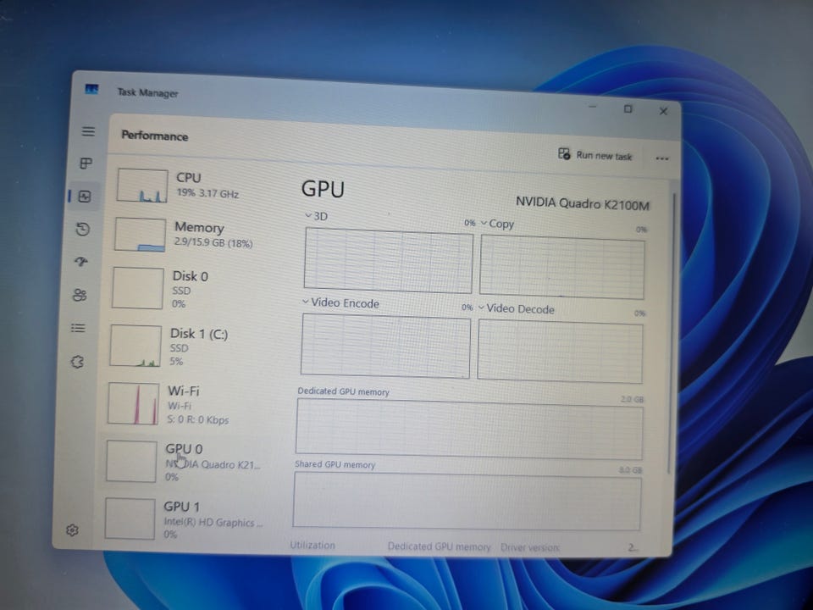Open the Processes page icon
Screen dimensions: 813x610
[86, 164]
